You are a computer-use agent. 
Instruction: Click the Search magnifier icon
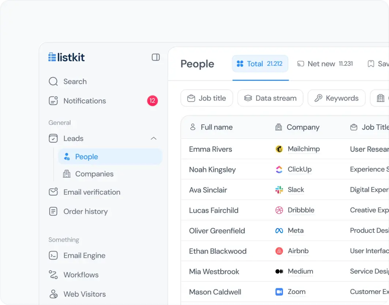coord(53,82)
